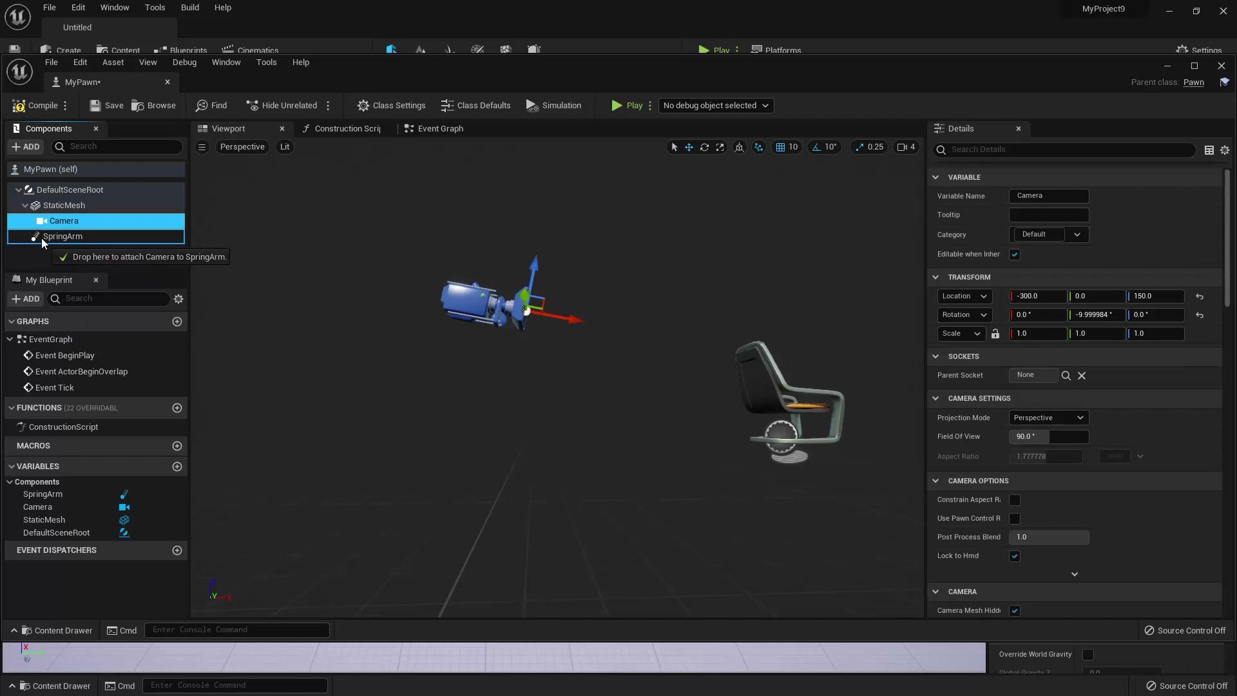Activate the Scale tool in viewport
This screenshot has width=1237, height=696.
tap(720, 147)
